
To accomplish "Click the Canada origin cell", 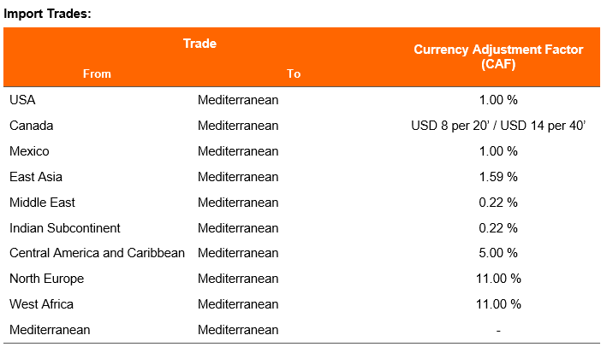I will [31, 126].
